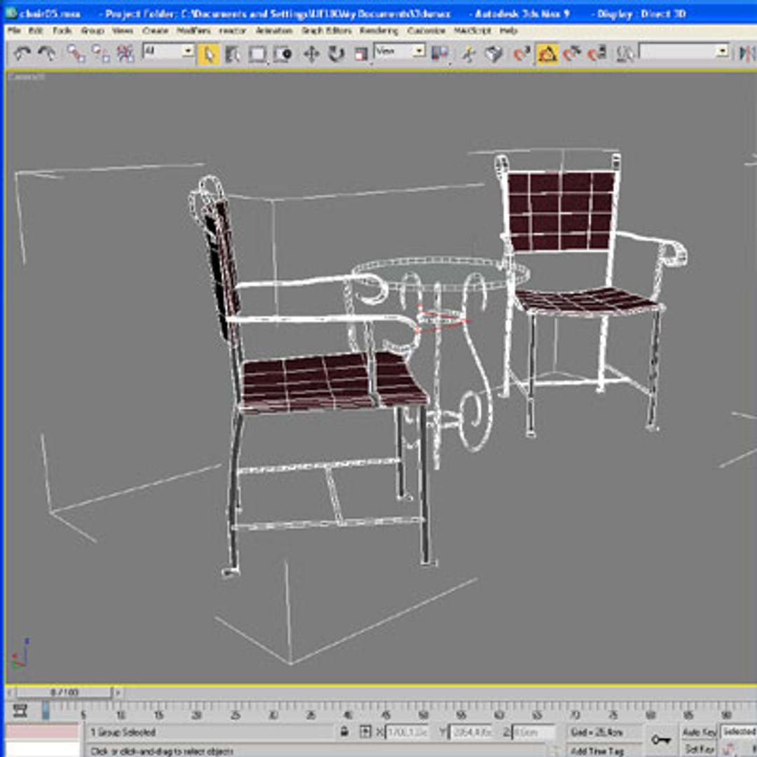Open the Customize menu
The width and height of the screenshot is (757, 757).
[426, 30]
